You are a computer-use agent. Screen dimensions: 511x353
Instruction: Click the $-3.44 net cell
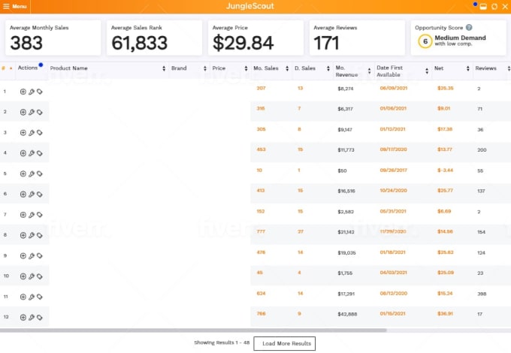(x=445, y=170)
